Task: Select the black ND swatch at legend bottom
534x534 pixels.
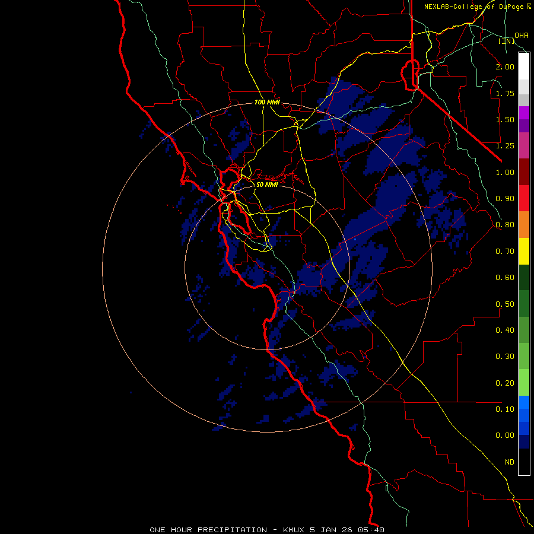Action: pyautogui.click(x=524, y=462)
